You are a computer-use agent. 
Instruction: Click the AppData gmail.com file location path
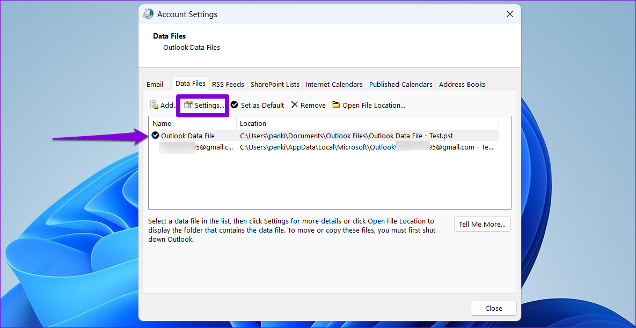click(366, 147)
